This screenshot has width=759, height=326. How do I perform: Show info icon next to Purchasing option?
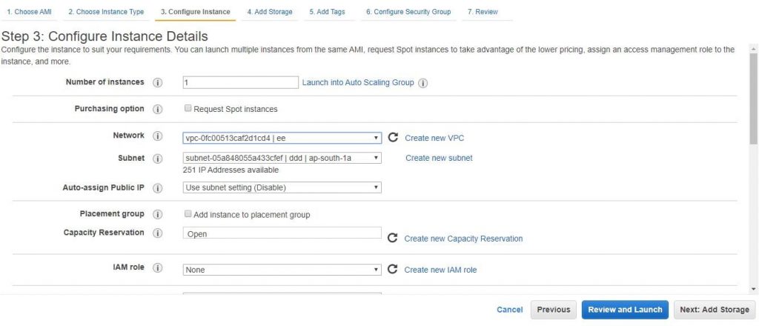(157, 110)
